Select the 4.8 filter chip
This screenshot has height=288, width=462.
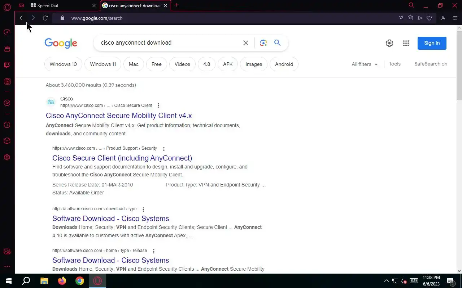(x=206, y=64)
